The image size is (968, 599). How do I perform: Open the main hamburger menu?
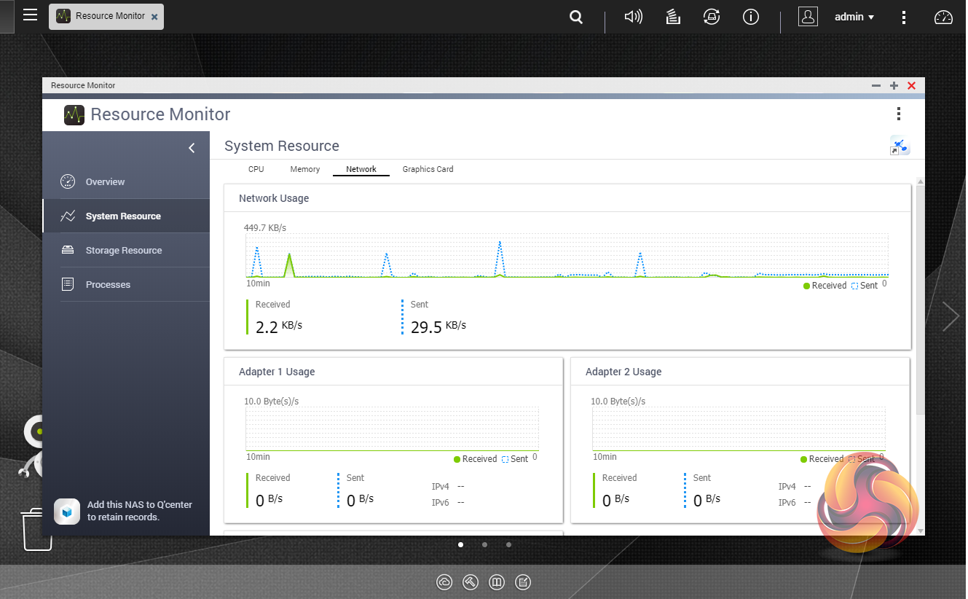click(30, 15)
